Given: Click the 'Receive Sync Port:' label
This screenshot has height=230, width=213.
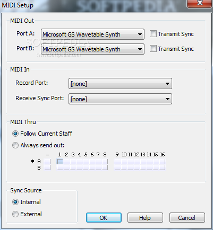Looking at the screenshot, I should pos(40,98).
